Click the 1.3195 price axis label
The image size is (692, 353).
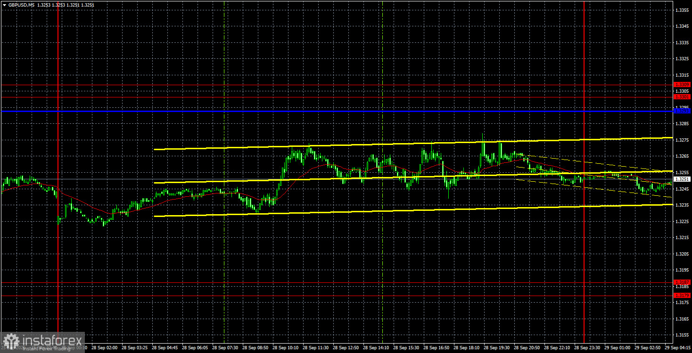coord(682,270)
